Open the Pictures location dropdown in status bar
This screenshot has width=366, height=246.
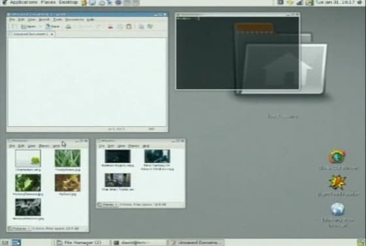click(x=20, y=228)
